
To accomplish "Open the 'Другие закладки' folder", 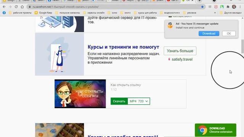I will coord(231,13).
